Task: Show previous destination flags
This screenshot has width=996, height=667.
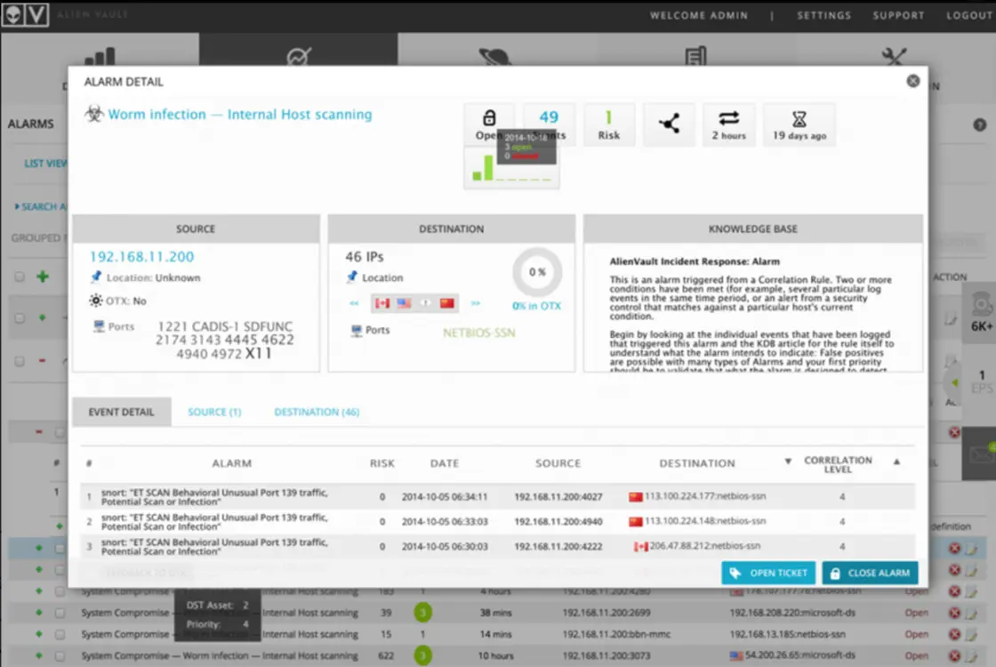Action: click(x=354, y=303)
